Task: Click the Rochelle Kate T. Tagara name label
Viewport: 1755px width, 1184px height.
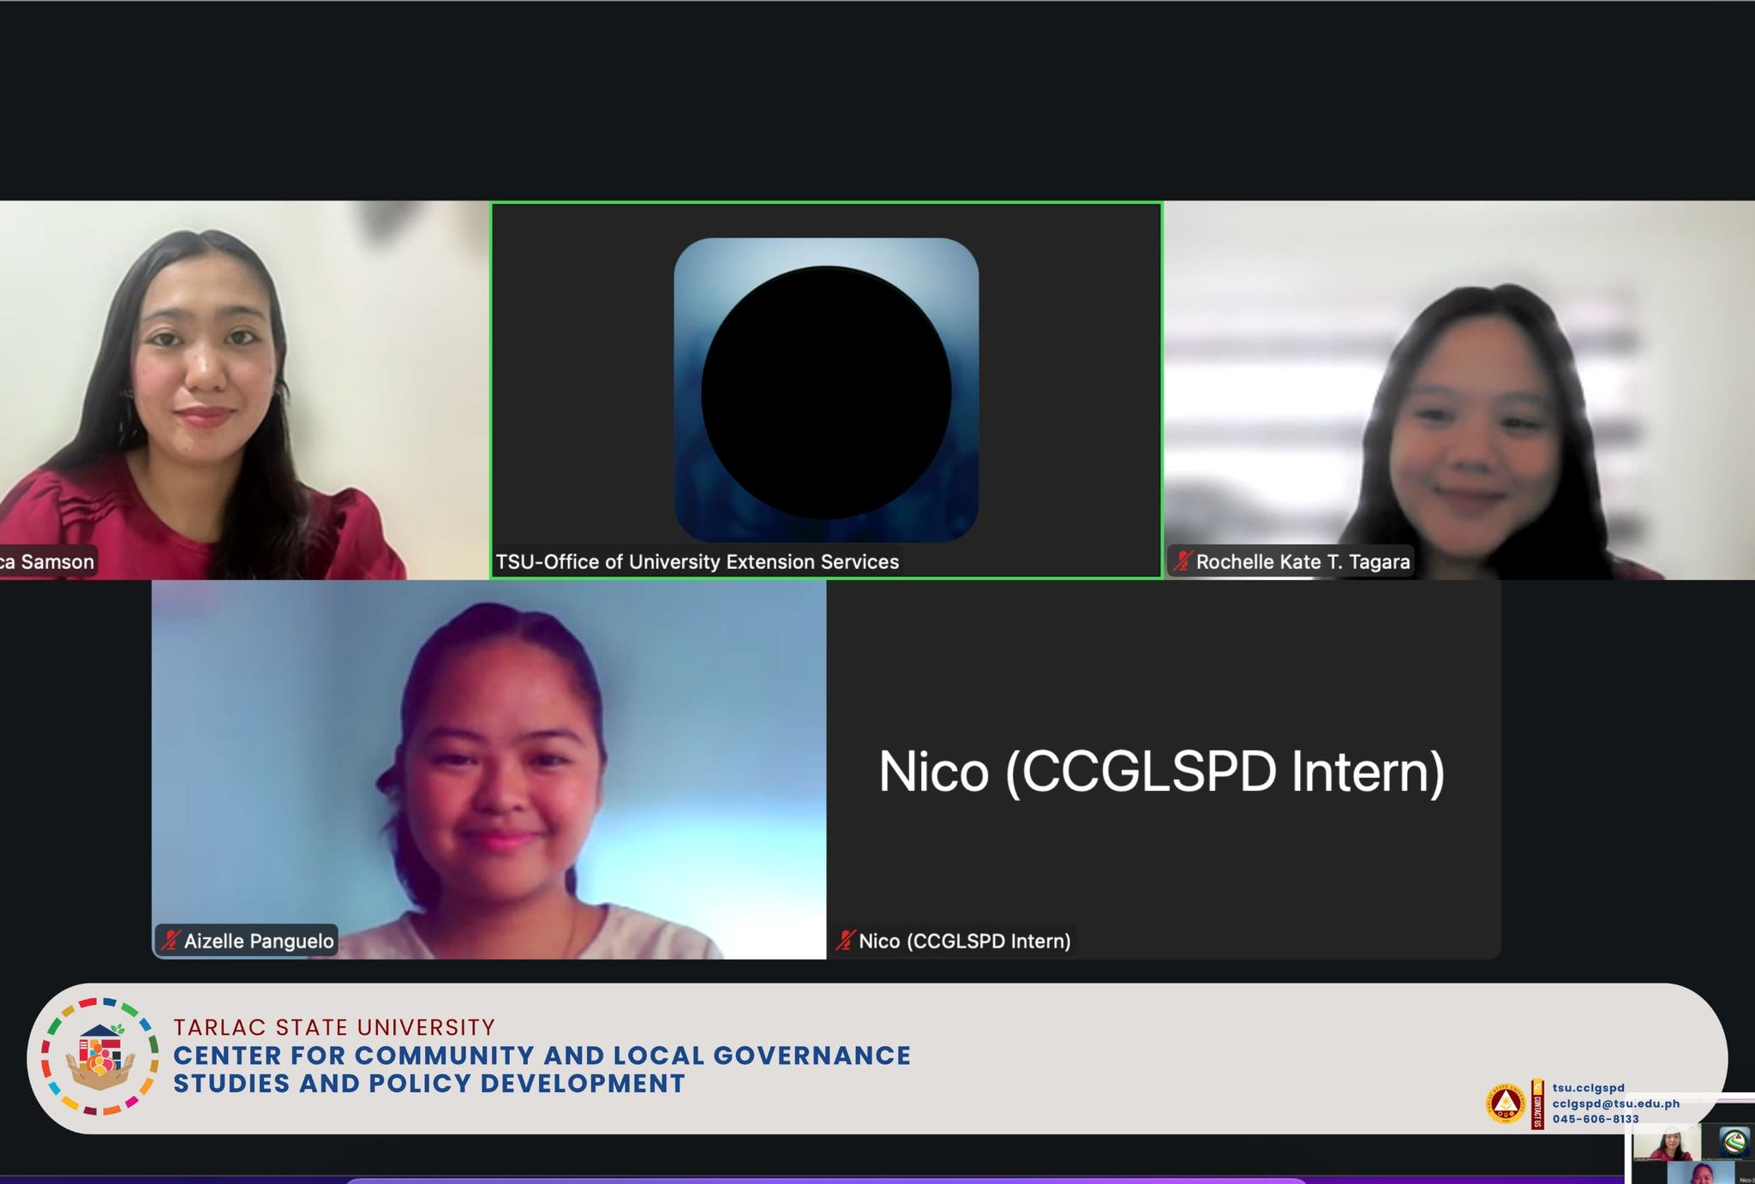Action: click(1302, 562)
